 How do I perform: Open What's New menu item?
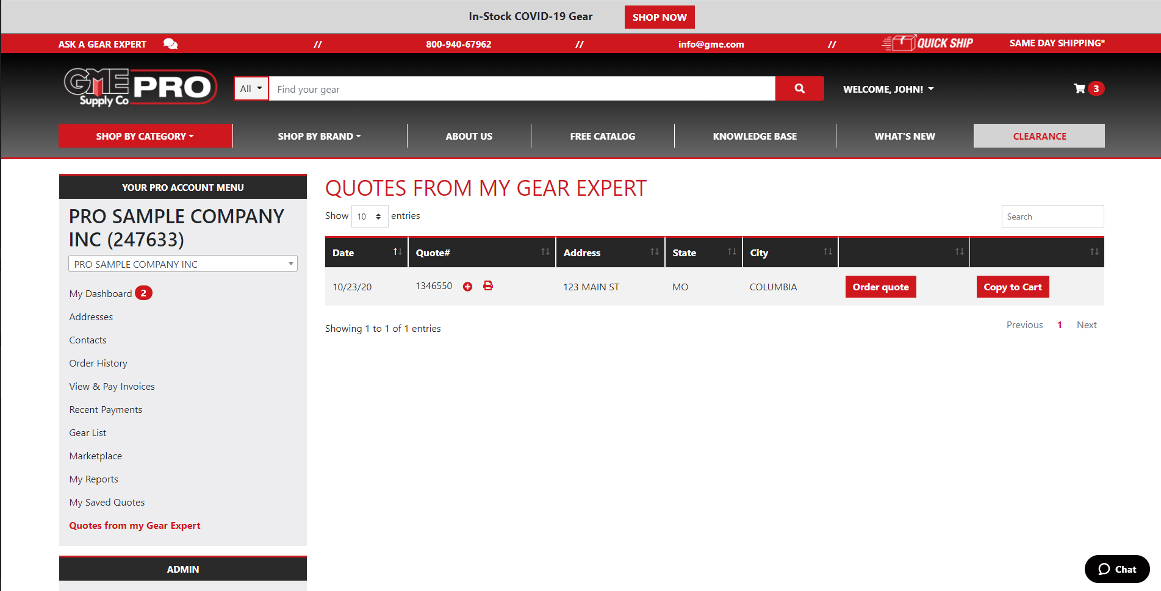pyautogui.click(x=904, y=136)
